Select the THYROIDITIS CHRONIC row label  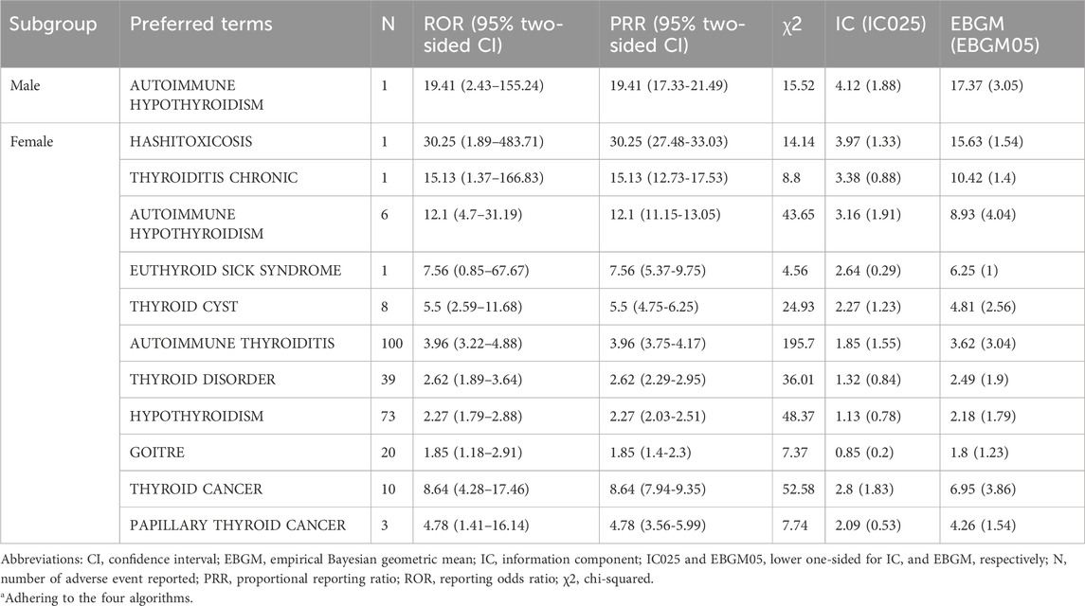[x=213, y=178]
